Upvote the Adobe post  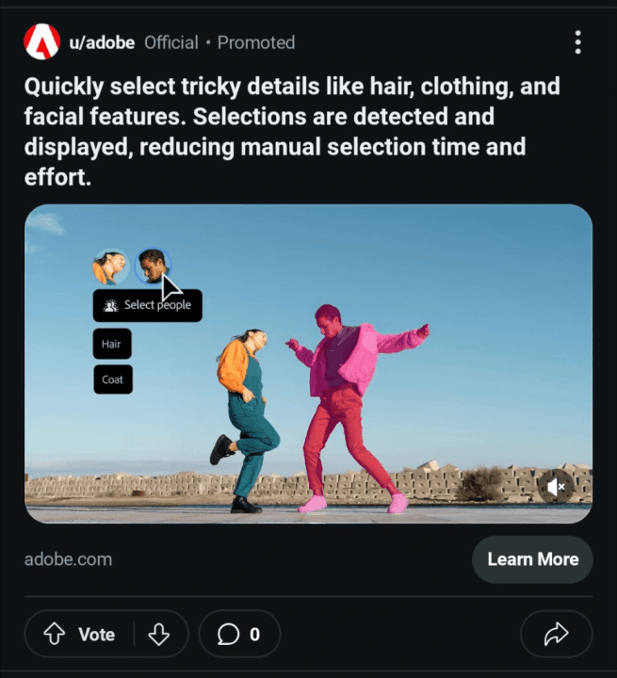pyautogui.click(x=55, y=635)
